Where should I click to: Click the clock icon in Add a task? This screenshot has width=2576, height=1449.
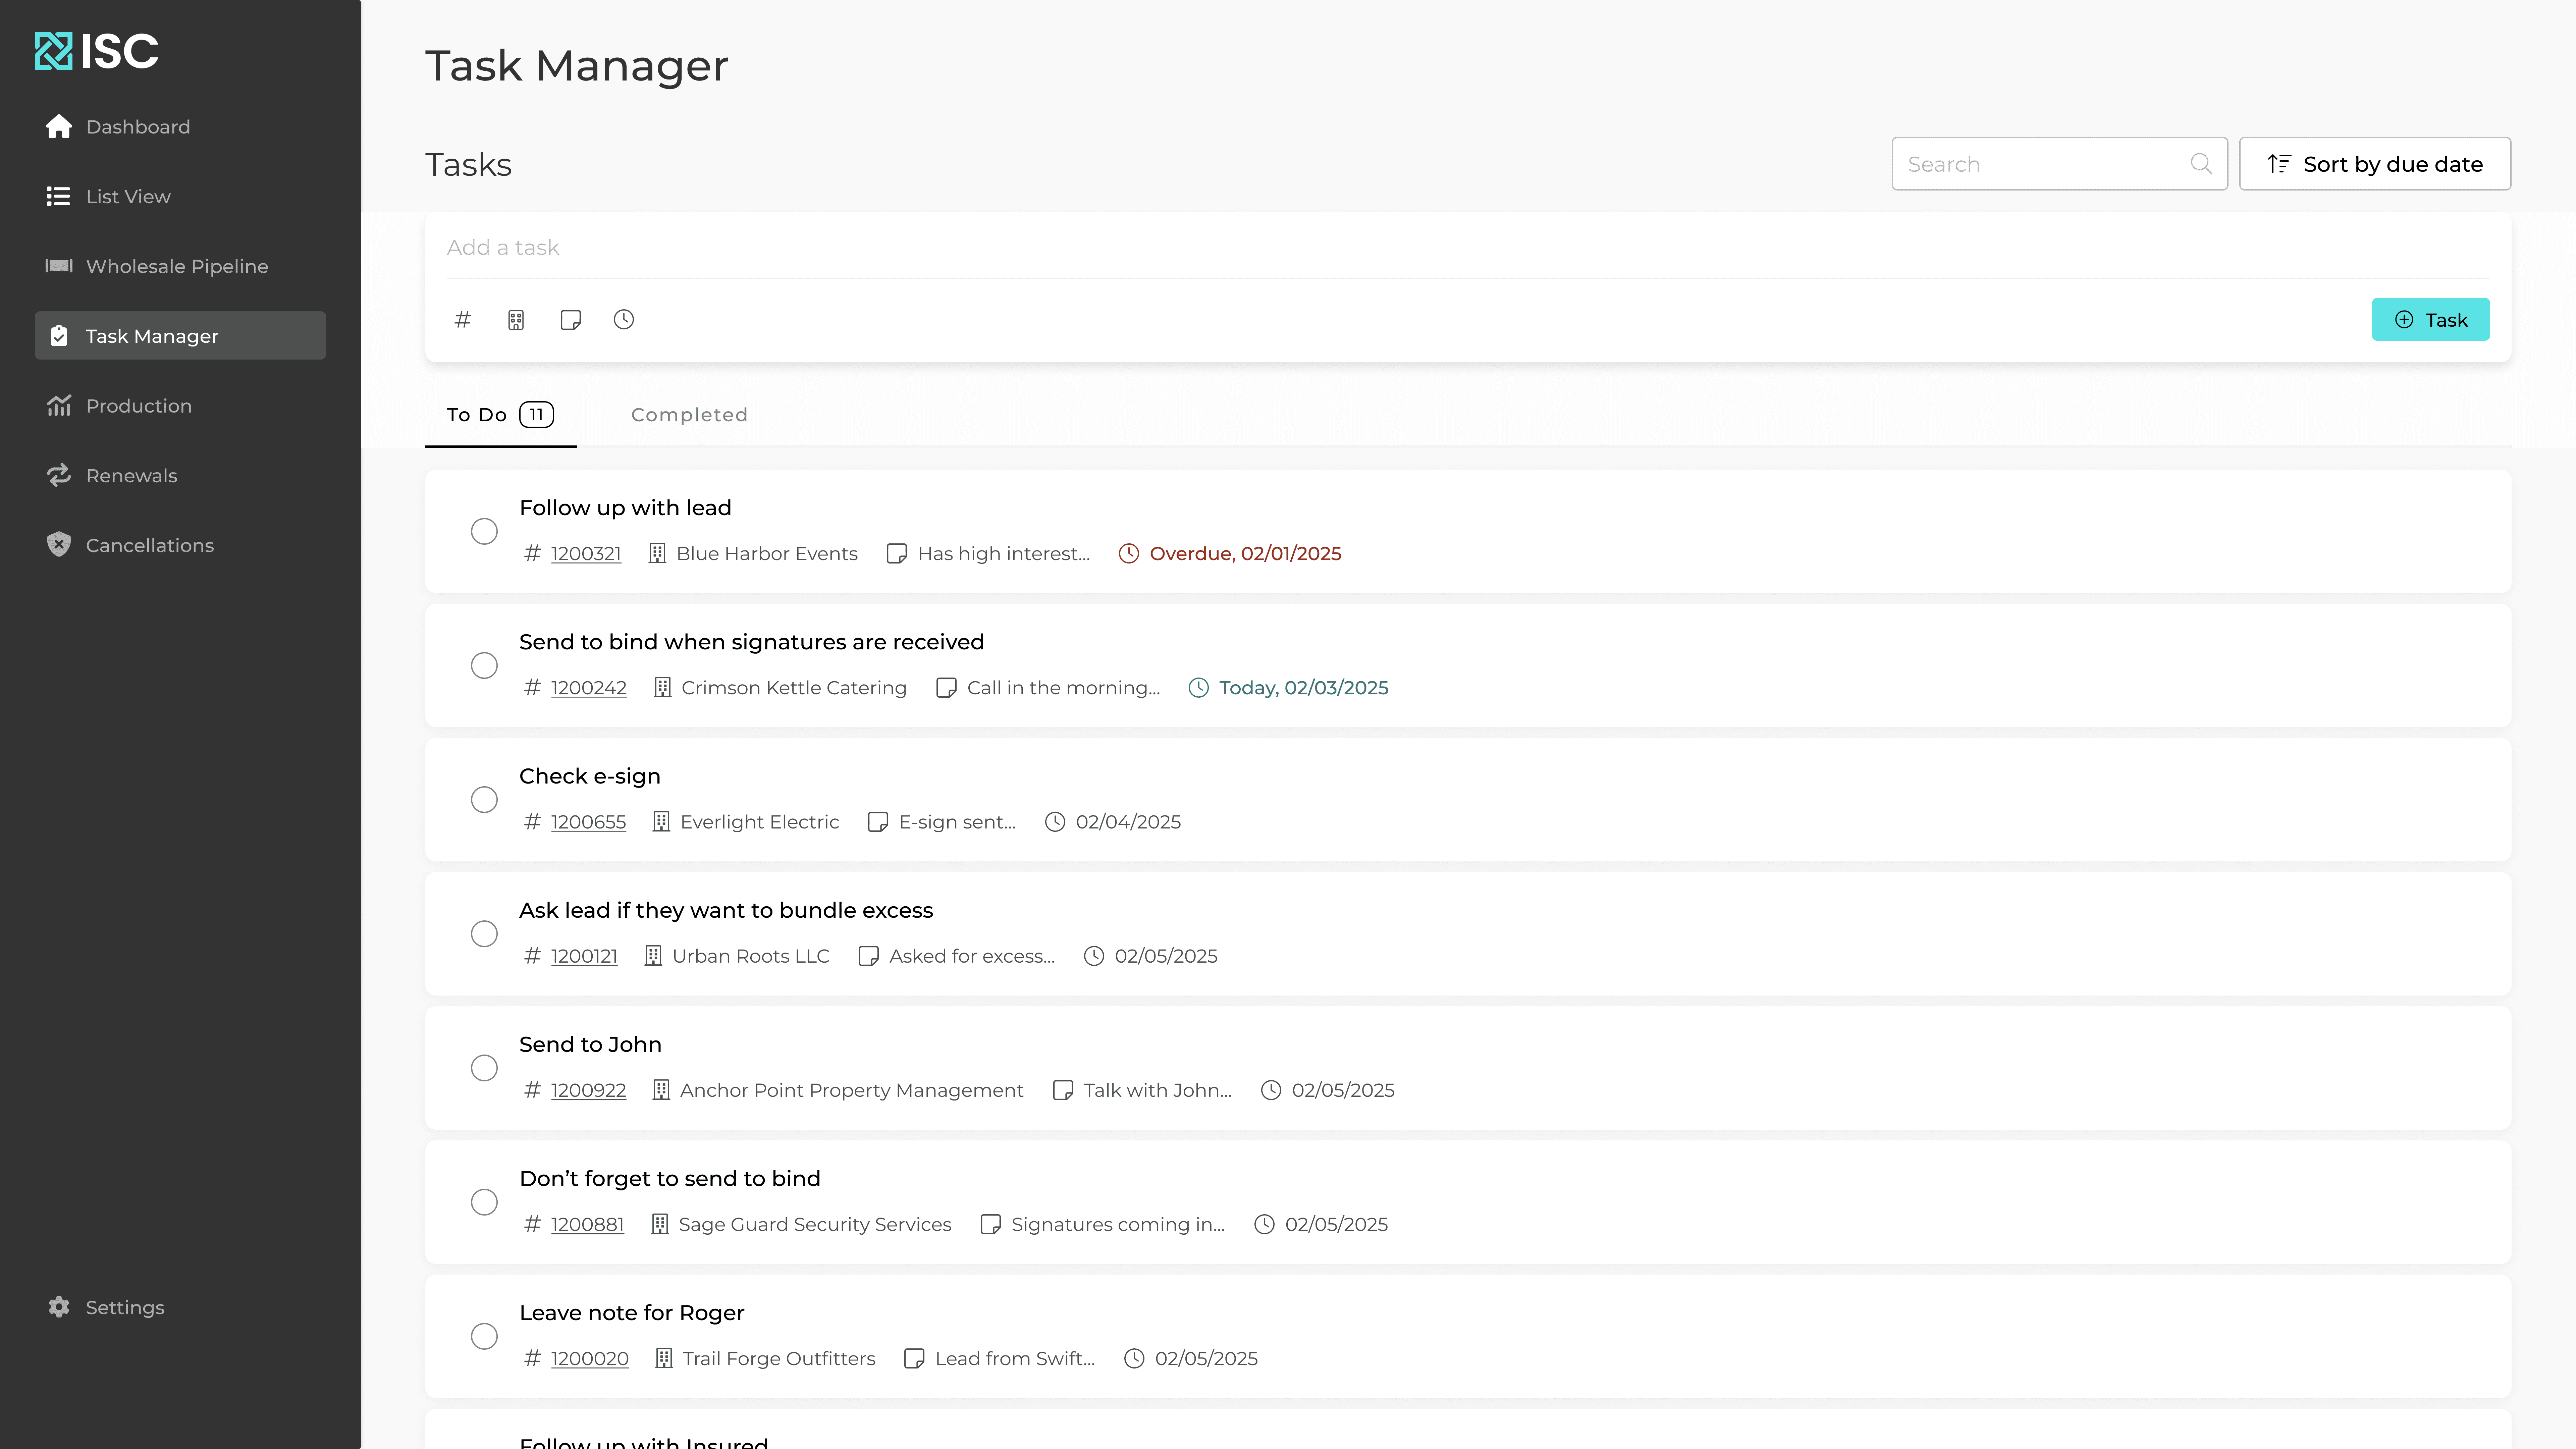(624, 320)
